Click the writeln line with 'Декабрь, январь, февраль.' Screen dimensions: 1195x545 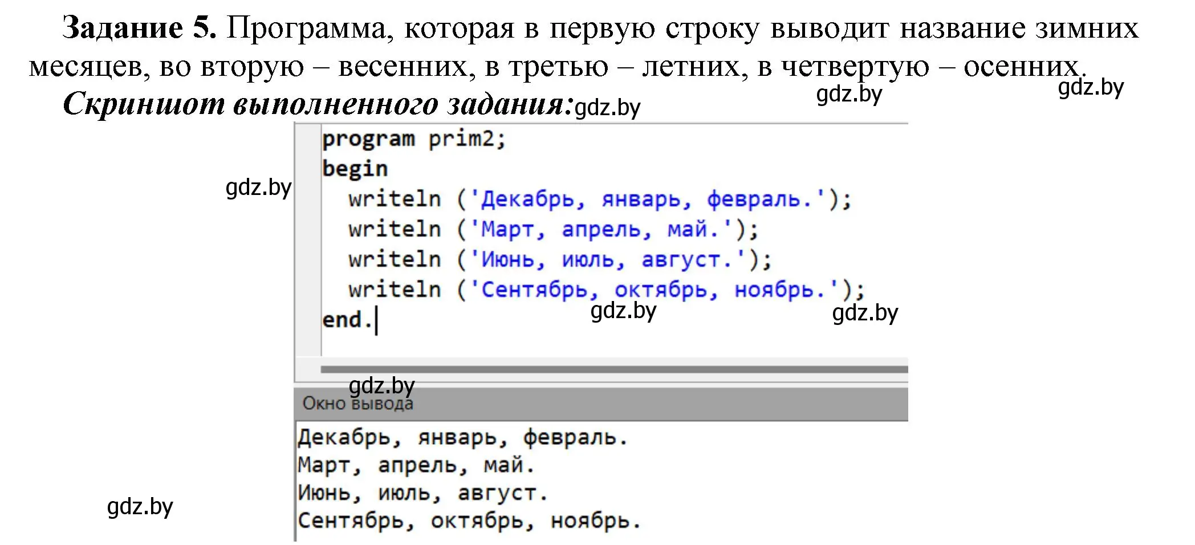point(600,200)
